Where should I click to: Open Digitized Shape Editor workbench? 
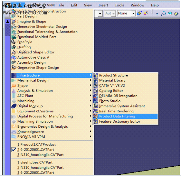pos(52,52)
